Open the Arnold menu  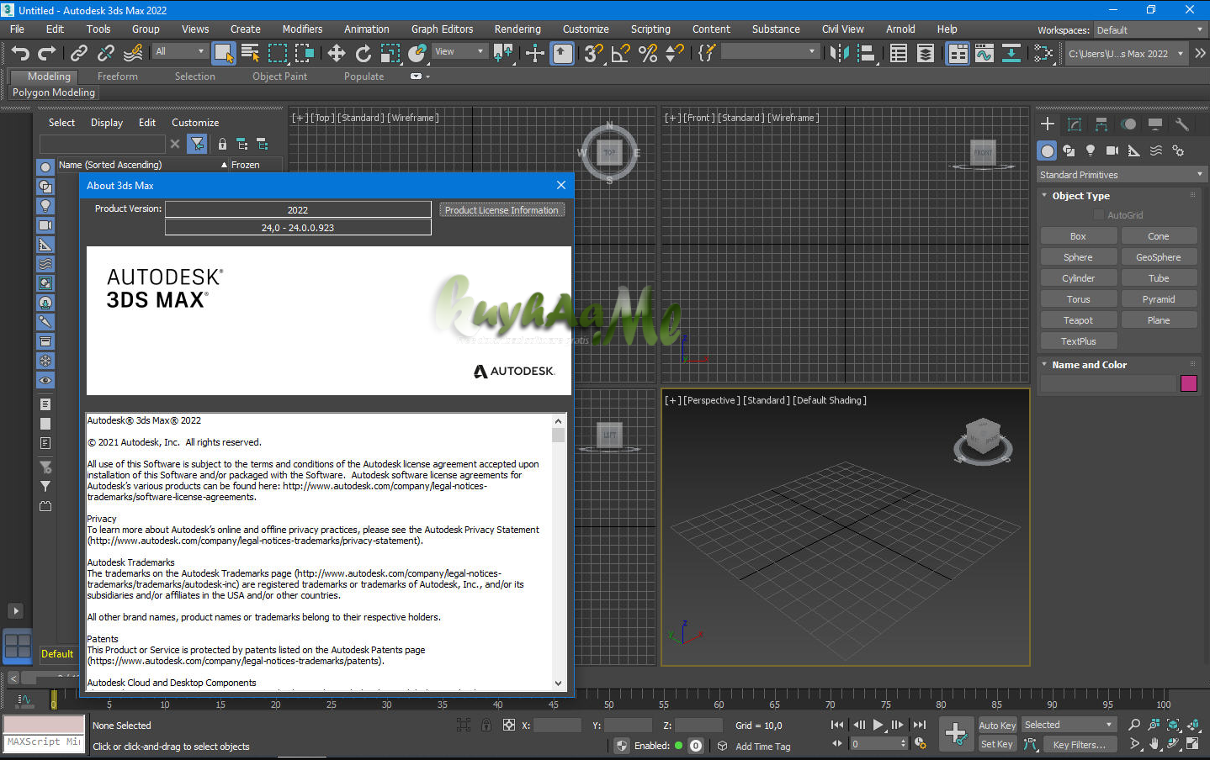[900, 29]
